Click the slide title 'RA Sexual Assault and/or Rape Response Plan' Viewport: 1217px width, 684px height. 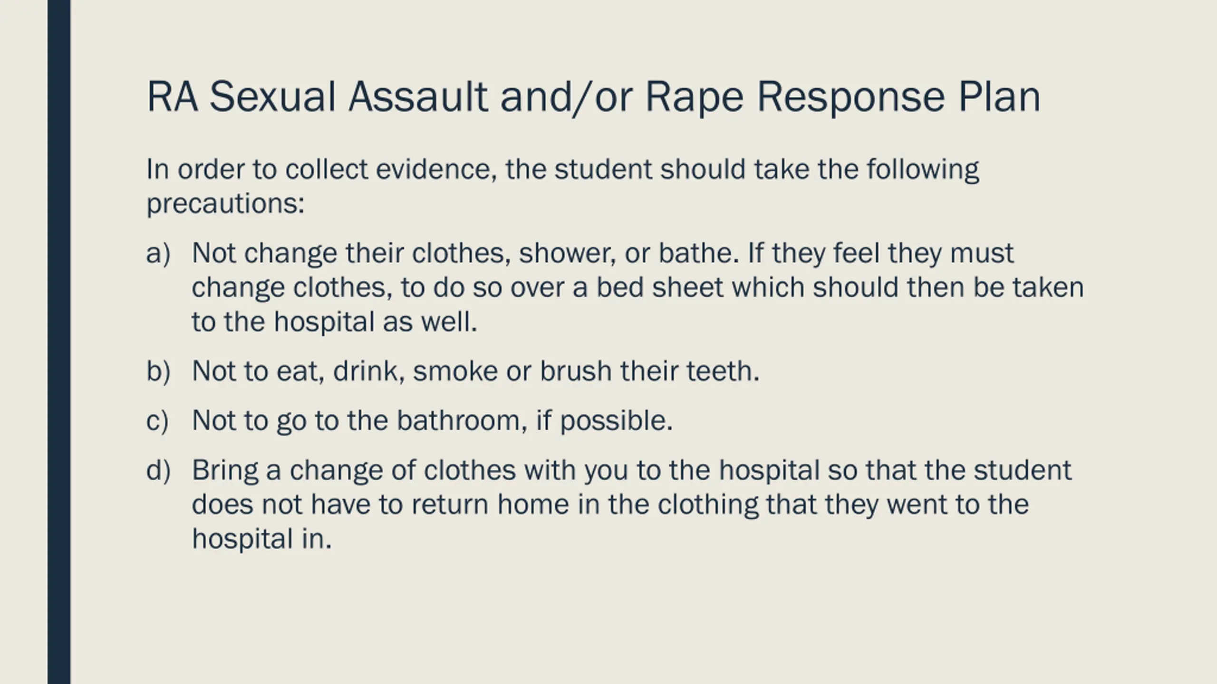[x=593, y=97]
